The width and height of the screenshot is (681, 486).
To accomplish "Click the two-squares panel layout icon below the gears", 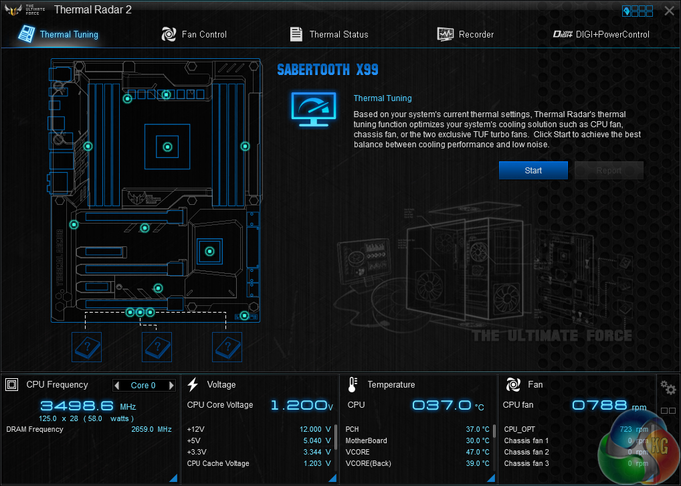I will coord(668,410).
